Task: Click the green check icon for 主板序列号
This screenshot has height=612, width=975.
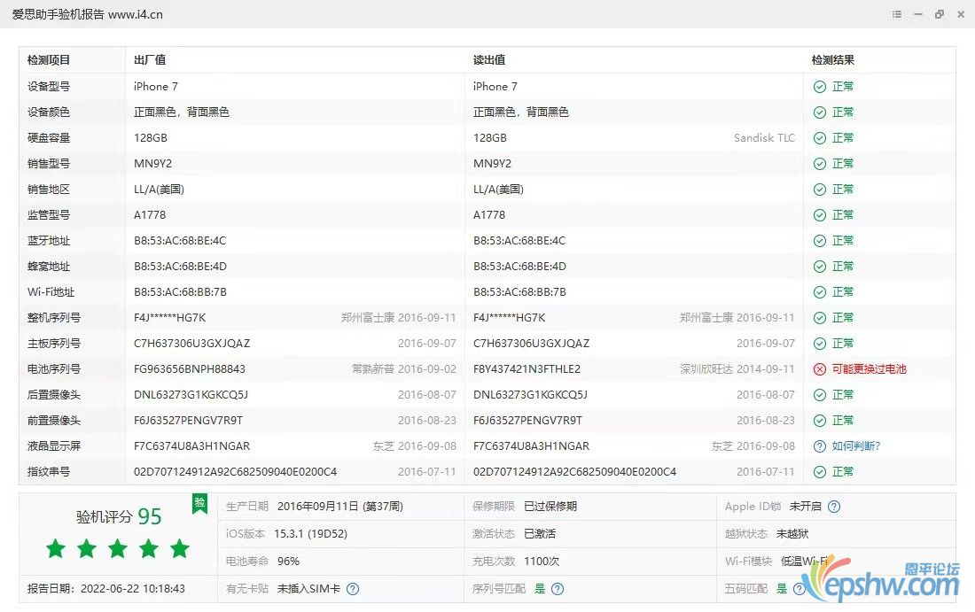Action: click(x=820, y=344)
